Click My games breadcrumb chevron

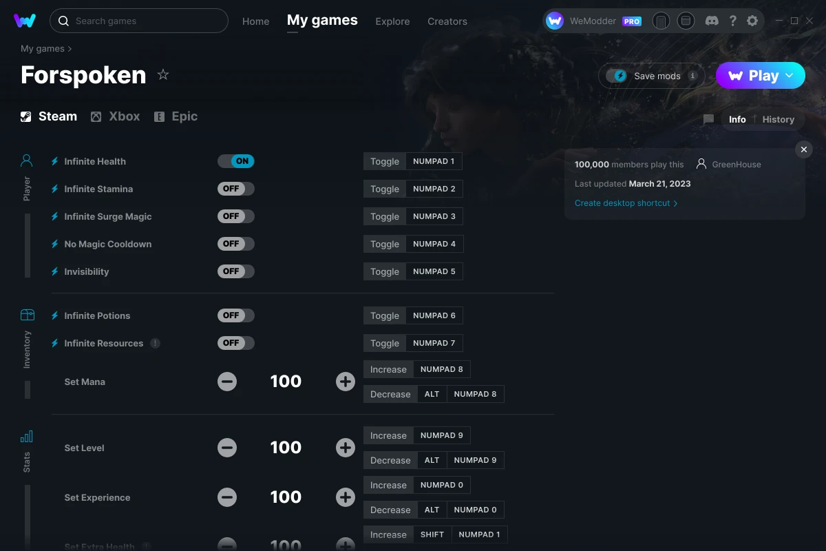[70, 49]
